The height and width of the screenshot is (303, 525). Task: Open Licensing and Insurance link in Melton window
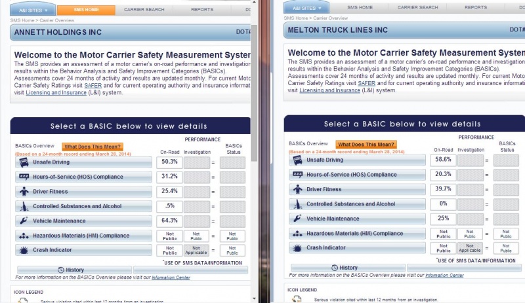(x=329, y=90)
